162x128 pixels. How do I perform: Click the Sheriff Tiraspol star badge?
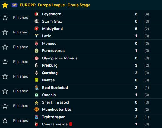37,102
